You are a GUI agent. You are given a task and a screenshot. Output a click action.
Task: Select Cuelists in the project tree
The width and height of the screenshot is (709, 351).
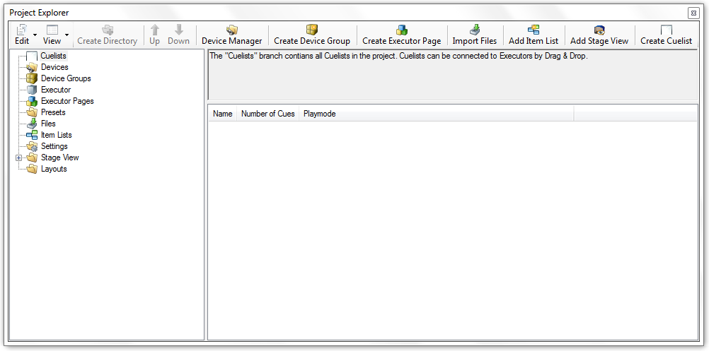tap(53, 56)
